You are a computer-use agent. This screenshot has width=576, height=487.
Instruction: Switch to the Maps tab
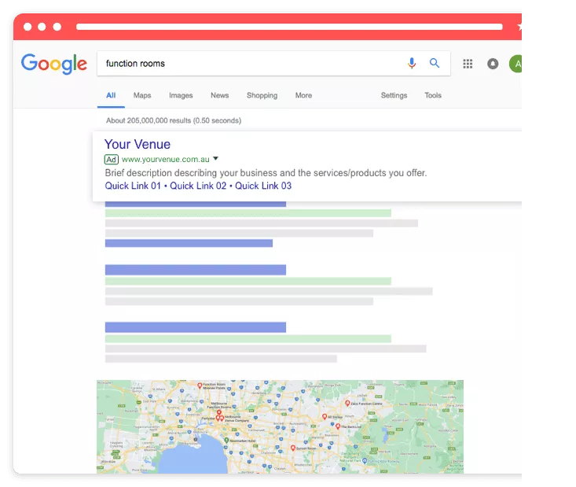pyautogui.click(x=142, y=95)
